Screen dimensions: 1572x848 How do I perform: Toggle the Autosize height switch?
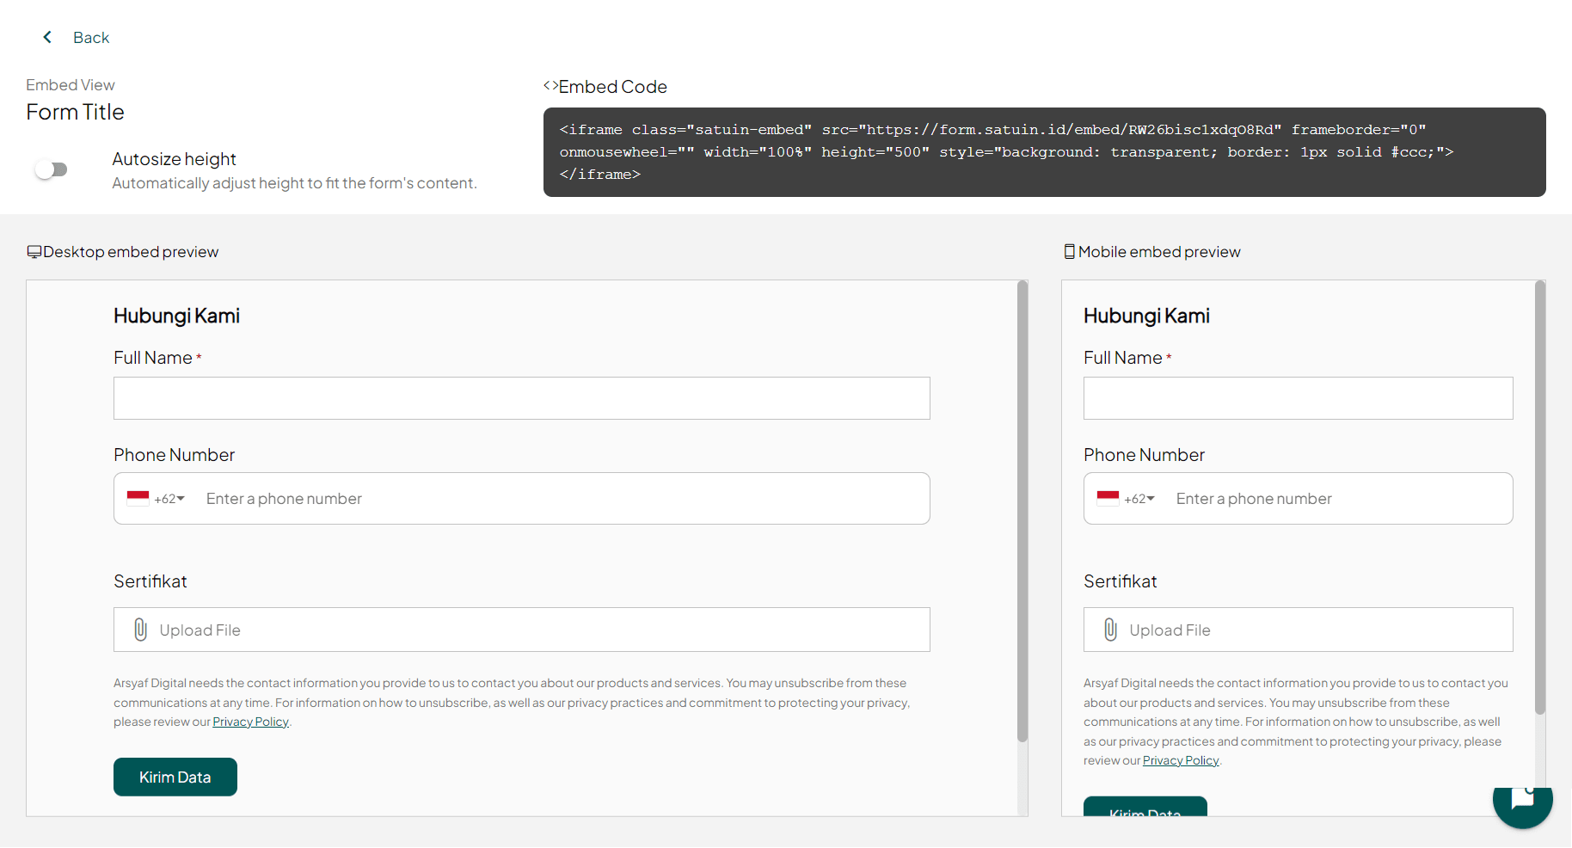(x=52, y=169)
